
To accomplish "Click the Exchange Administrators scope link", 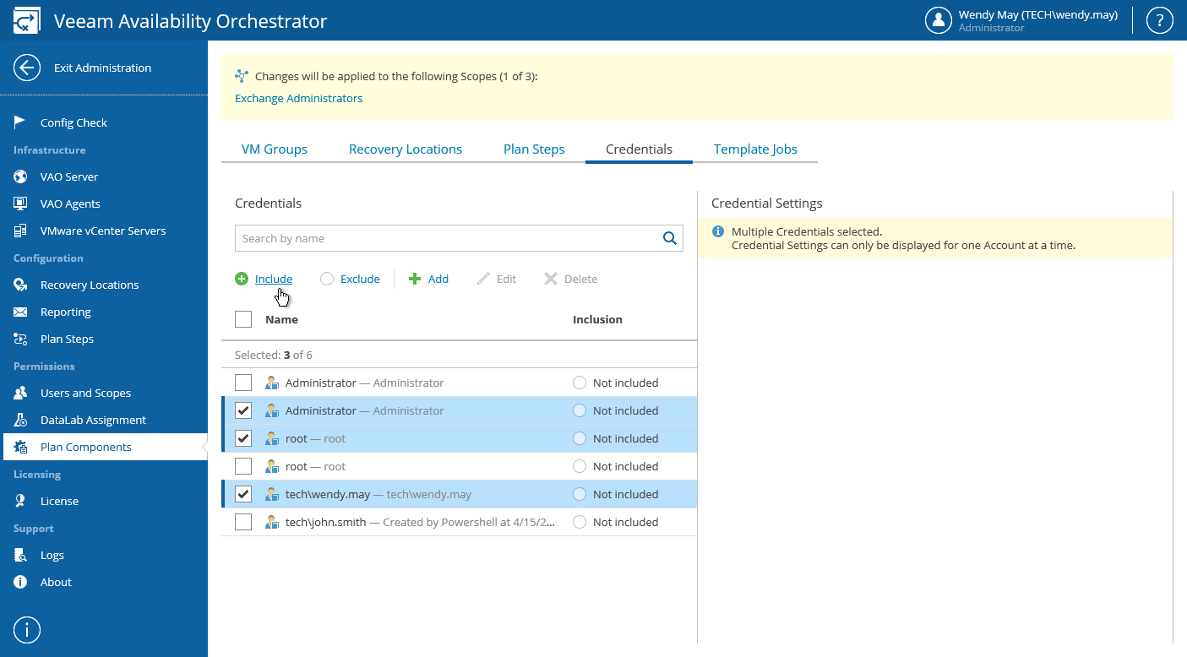I will (298, 98).
